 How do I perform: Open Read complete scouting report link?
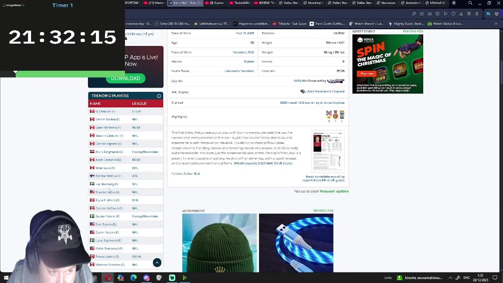point(323,178)
